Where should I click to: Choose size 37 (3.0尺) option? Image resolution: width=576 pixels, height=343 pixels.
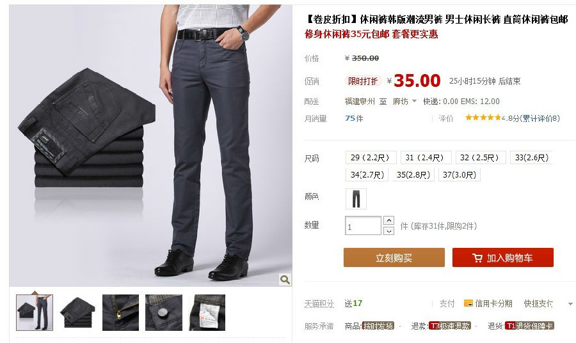coord(459,175)
